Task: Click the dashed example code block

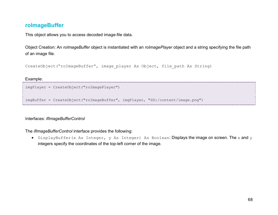Action: pos(139,94)
